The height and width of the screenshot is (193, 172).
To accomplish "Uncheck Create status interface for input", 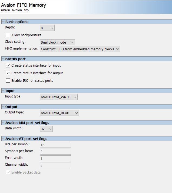I will pos(8,65).
